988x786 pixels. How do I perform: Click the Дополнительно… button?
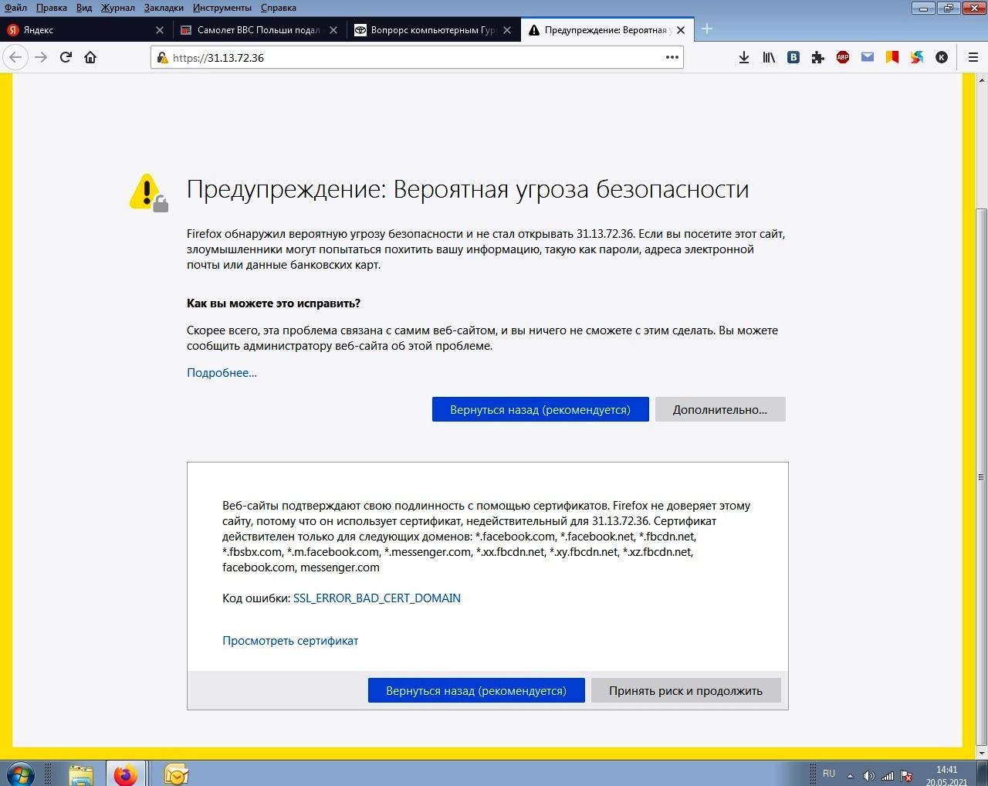pos(720,409)
